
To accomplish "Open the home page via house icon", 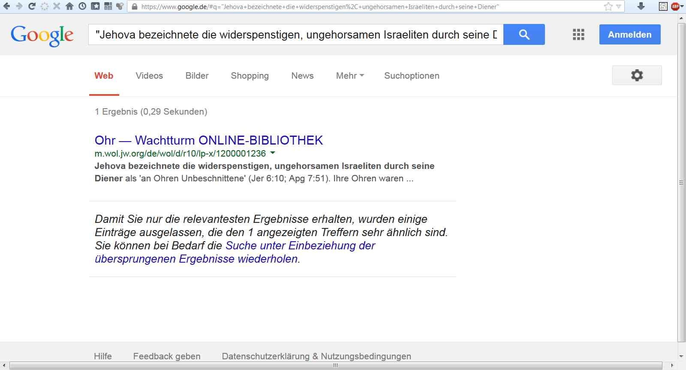I will 69,6.
